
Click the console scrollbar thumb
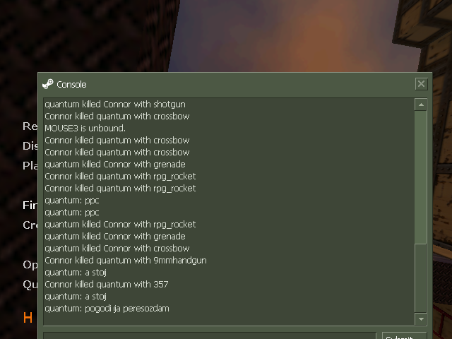[421, 278]
